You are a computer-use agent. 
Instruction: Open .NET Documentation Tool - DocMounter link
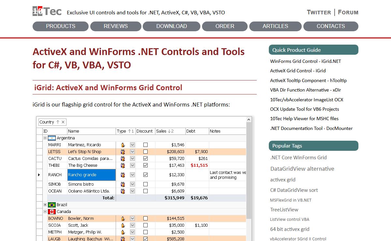(311, 128)
